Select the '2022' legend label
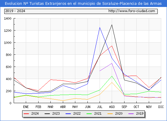 click(77, 113)
